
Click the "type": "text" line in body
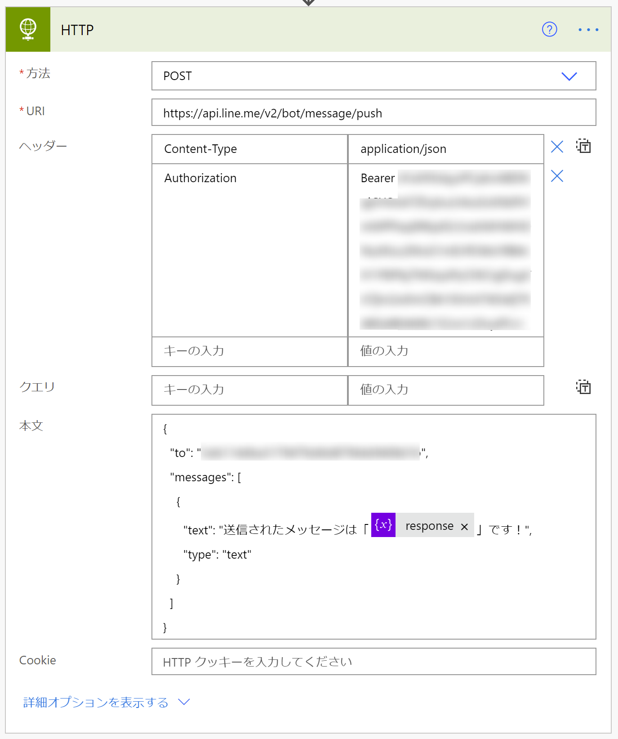click(x=217, y=555)
